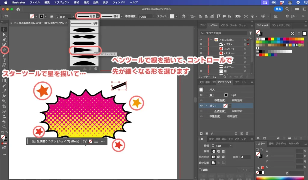308x180 pixels.
Task: Switch to the スウォッチ tab
Action: pyautogui.click(x=263, y=26)
